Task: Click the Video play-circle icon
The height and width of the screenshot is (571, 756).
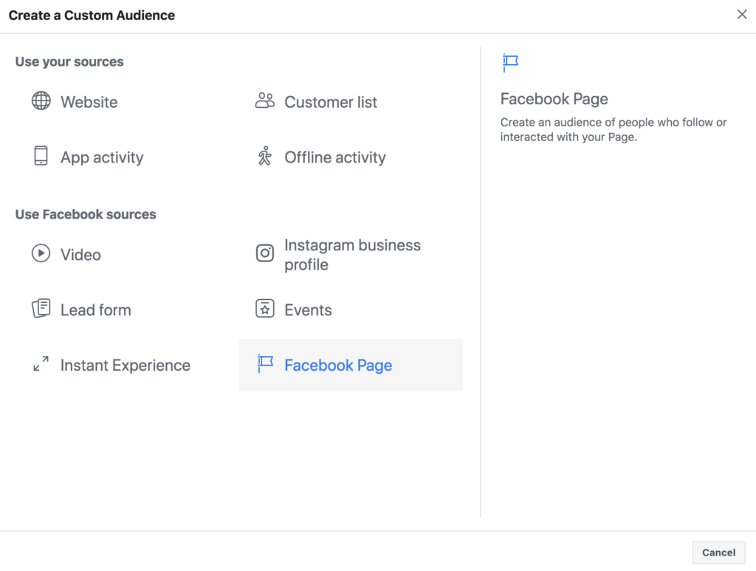Action: coord(41,253)
